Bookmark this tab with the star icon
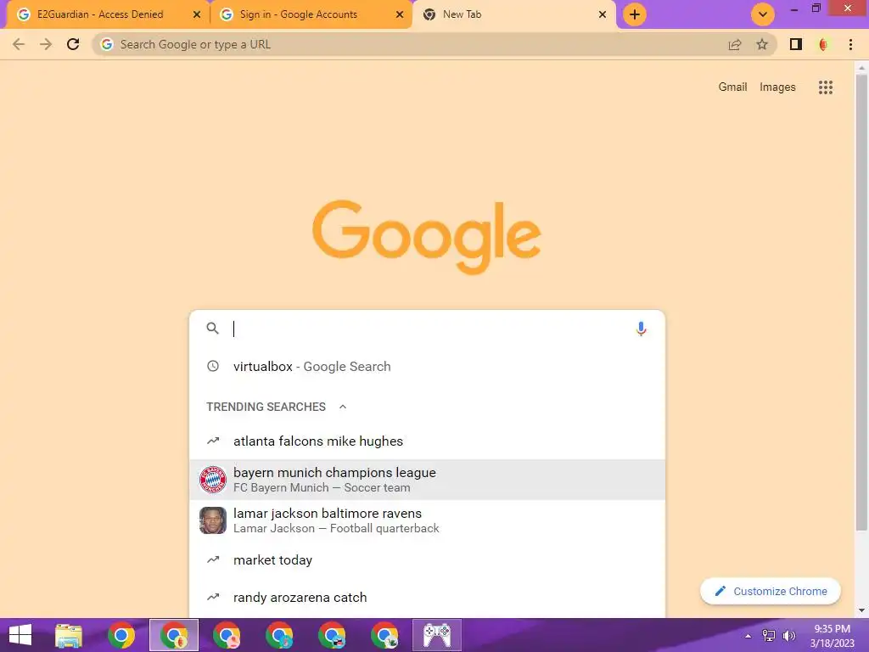Image resolution: width=869 pixels, height=652 pixels. pyautogui.click(x=762, y=44)
